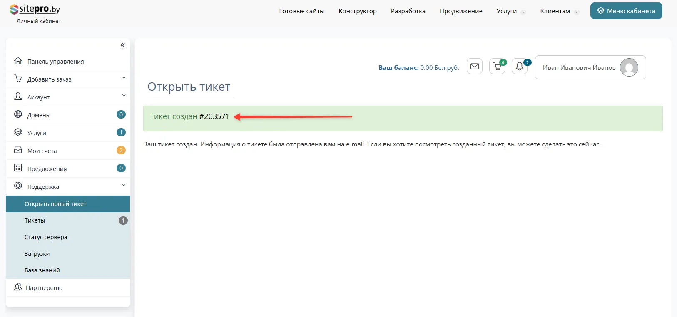Click the user avatar picture
677x317 pixels.
[x=629, y=67]
